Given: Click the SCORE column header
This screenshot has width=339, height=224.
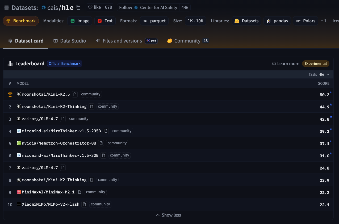Looking at the screenshot, I should point(324,83).
